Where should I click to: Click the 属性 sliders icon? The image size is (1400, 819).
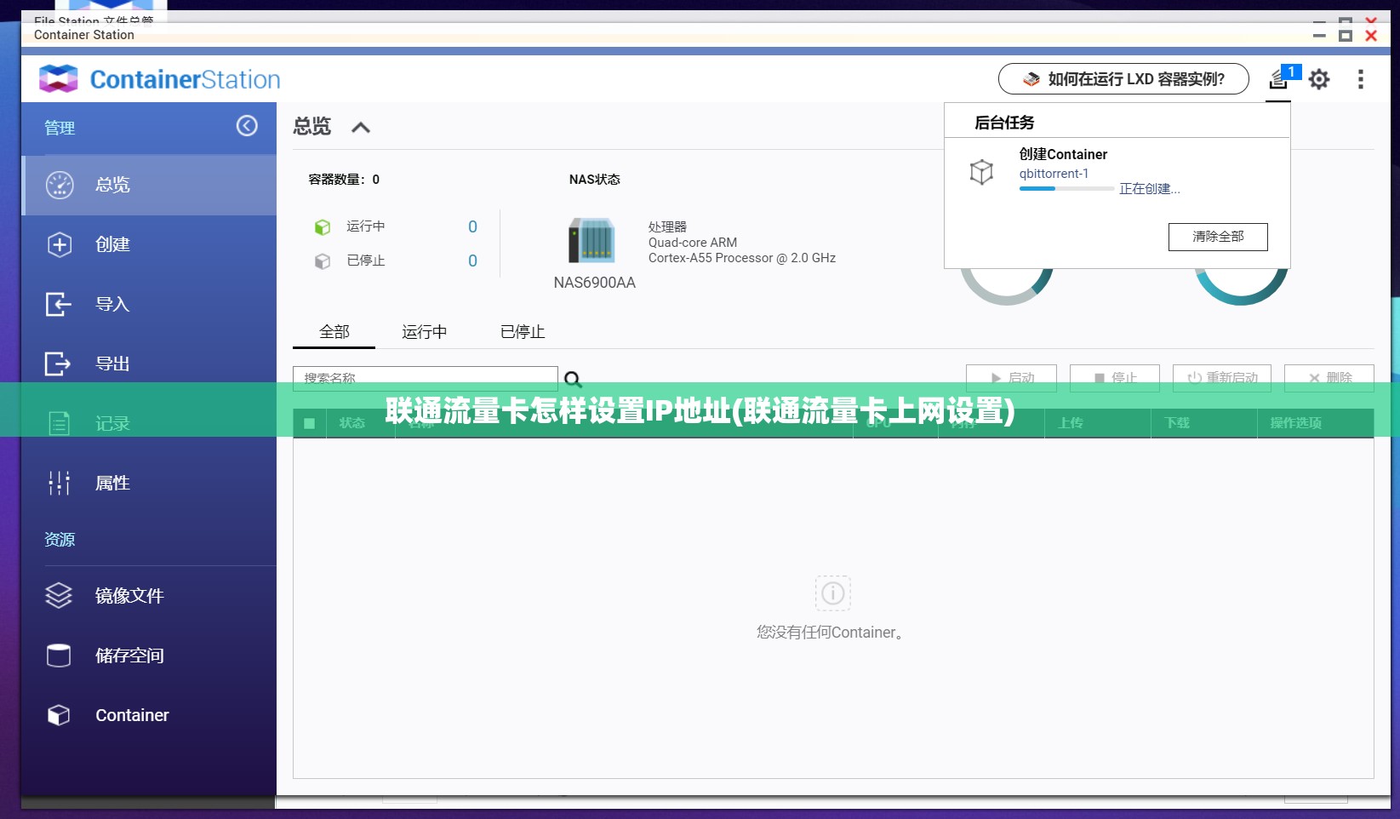point(59,483)
